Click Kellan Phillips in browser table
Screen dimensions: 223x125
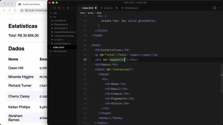pos(19,107)
